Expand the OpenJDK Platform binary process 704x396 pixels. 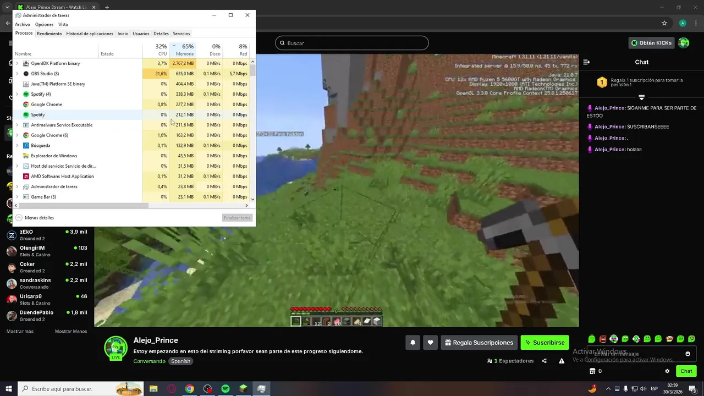coord(17,63)
